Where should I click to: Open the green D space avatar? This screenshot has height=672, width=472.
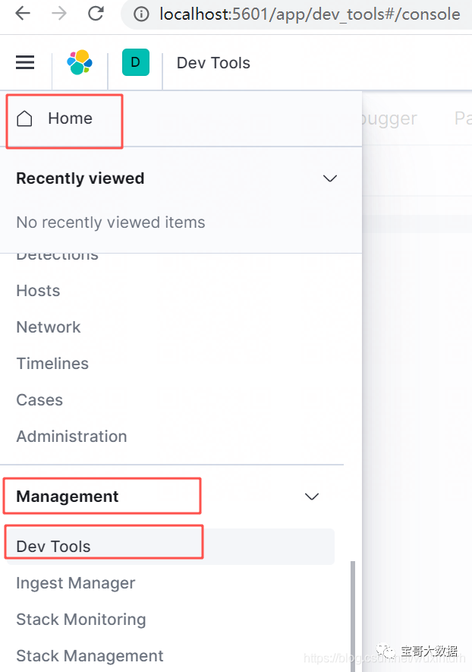[x=135, y=63]
